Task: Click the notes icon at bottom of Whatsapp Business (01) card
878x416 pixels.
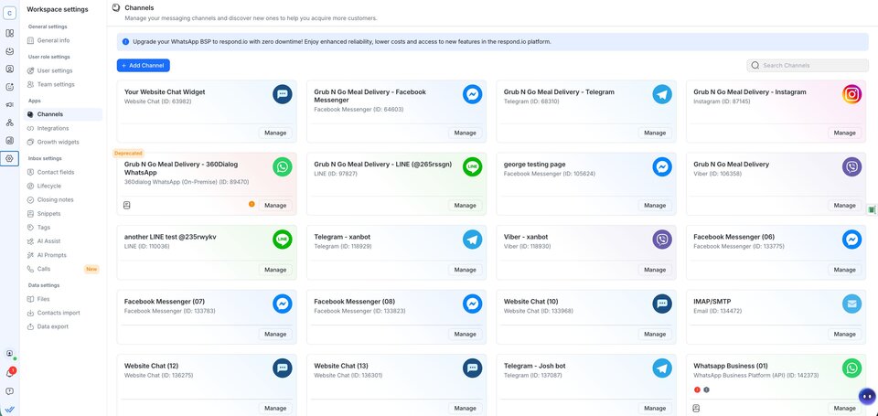Action: 697,408
